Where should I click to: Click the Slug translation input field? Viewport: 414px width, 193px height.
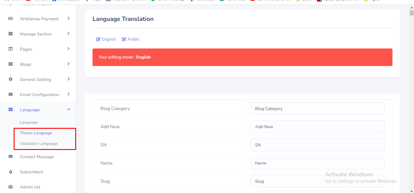317,181
